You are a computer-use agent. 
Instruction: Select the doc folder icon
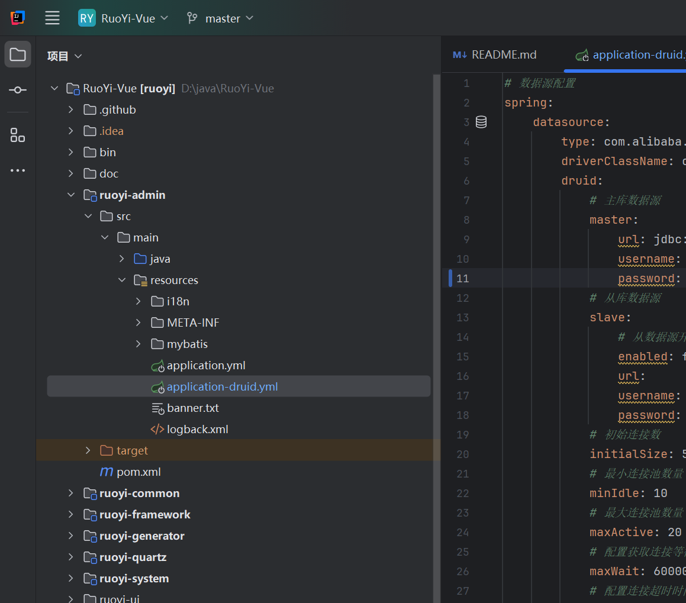point(90,173)
